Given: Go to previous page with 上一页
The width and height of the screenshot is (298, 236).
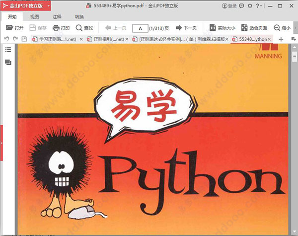Looking at the screenshot, I should (x=116, y=28).
